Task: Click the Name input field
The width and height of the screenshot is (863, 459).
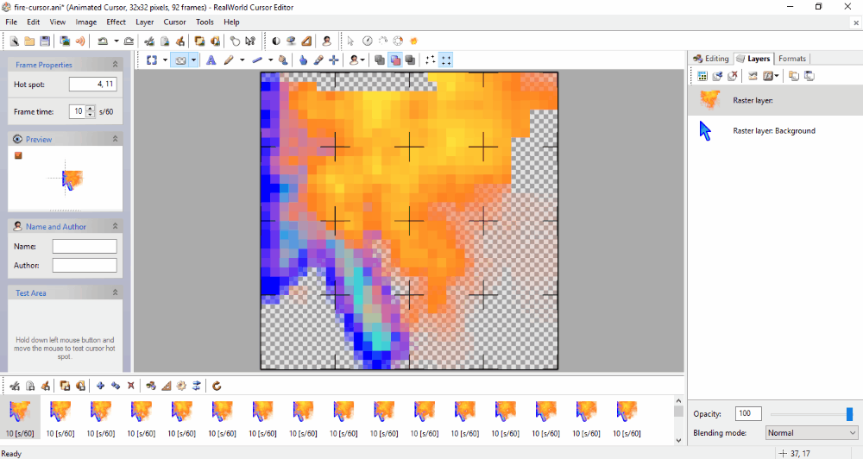Action: pyautogui.click(x=85, y=246)
